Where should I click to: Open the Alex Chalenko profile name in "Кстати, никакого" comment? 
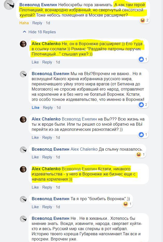pyautogui.click(x=46, y=169)
